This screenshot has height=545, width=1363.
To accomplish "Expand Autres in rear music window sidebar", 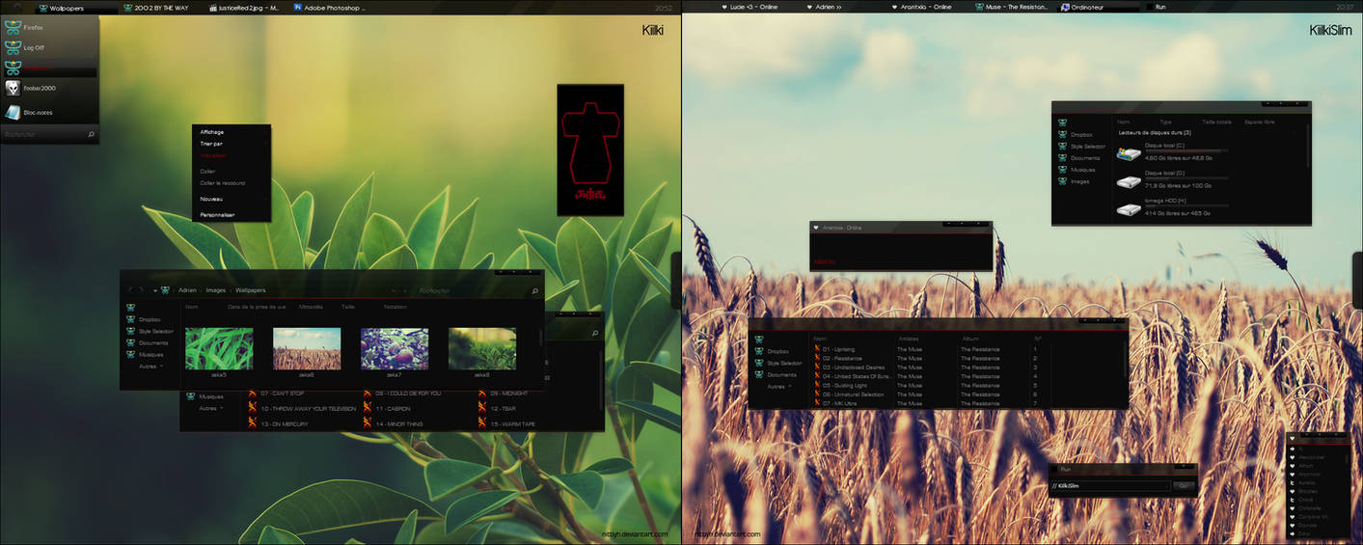I will [x=211, y=409].
